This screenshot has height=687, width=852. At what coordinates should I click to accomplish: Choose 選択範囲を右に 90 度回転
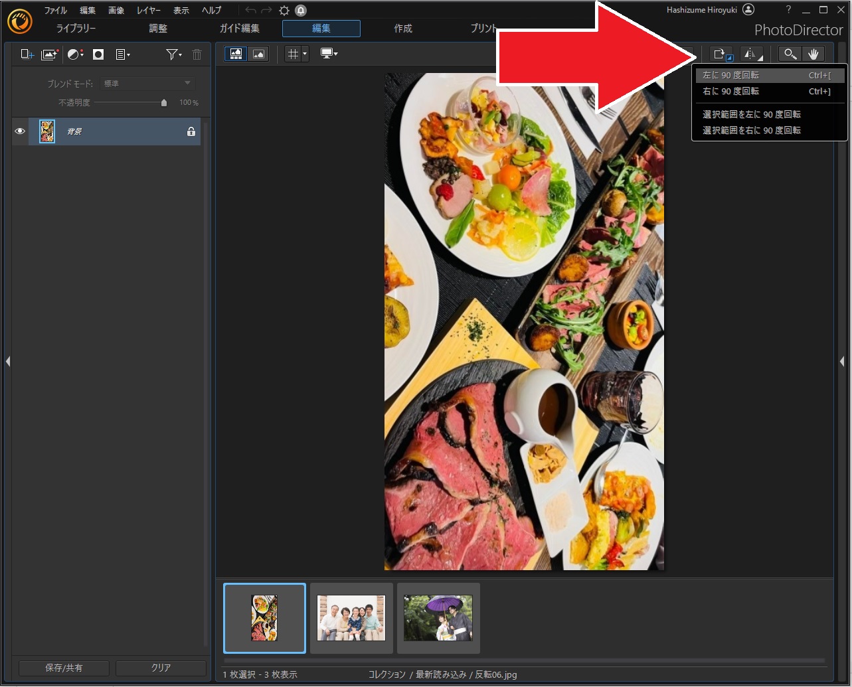click(x=770, y=131)
